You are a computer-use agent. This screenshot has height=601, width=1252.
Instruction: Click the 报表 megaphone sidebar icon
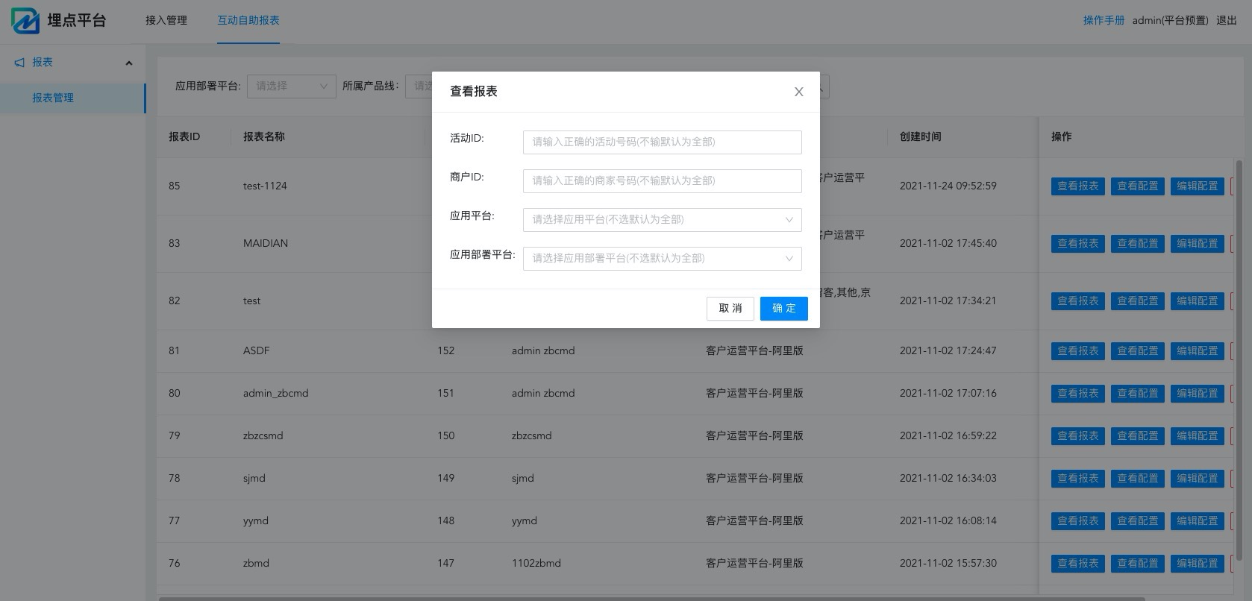19,63
